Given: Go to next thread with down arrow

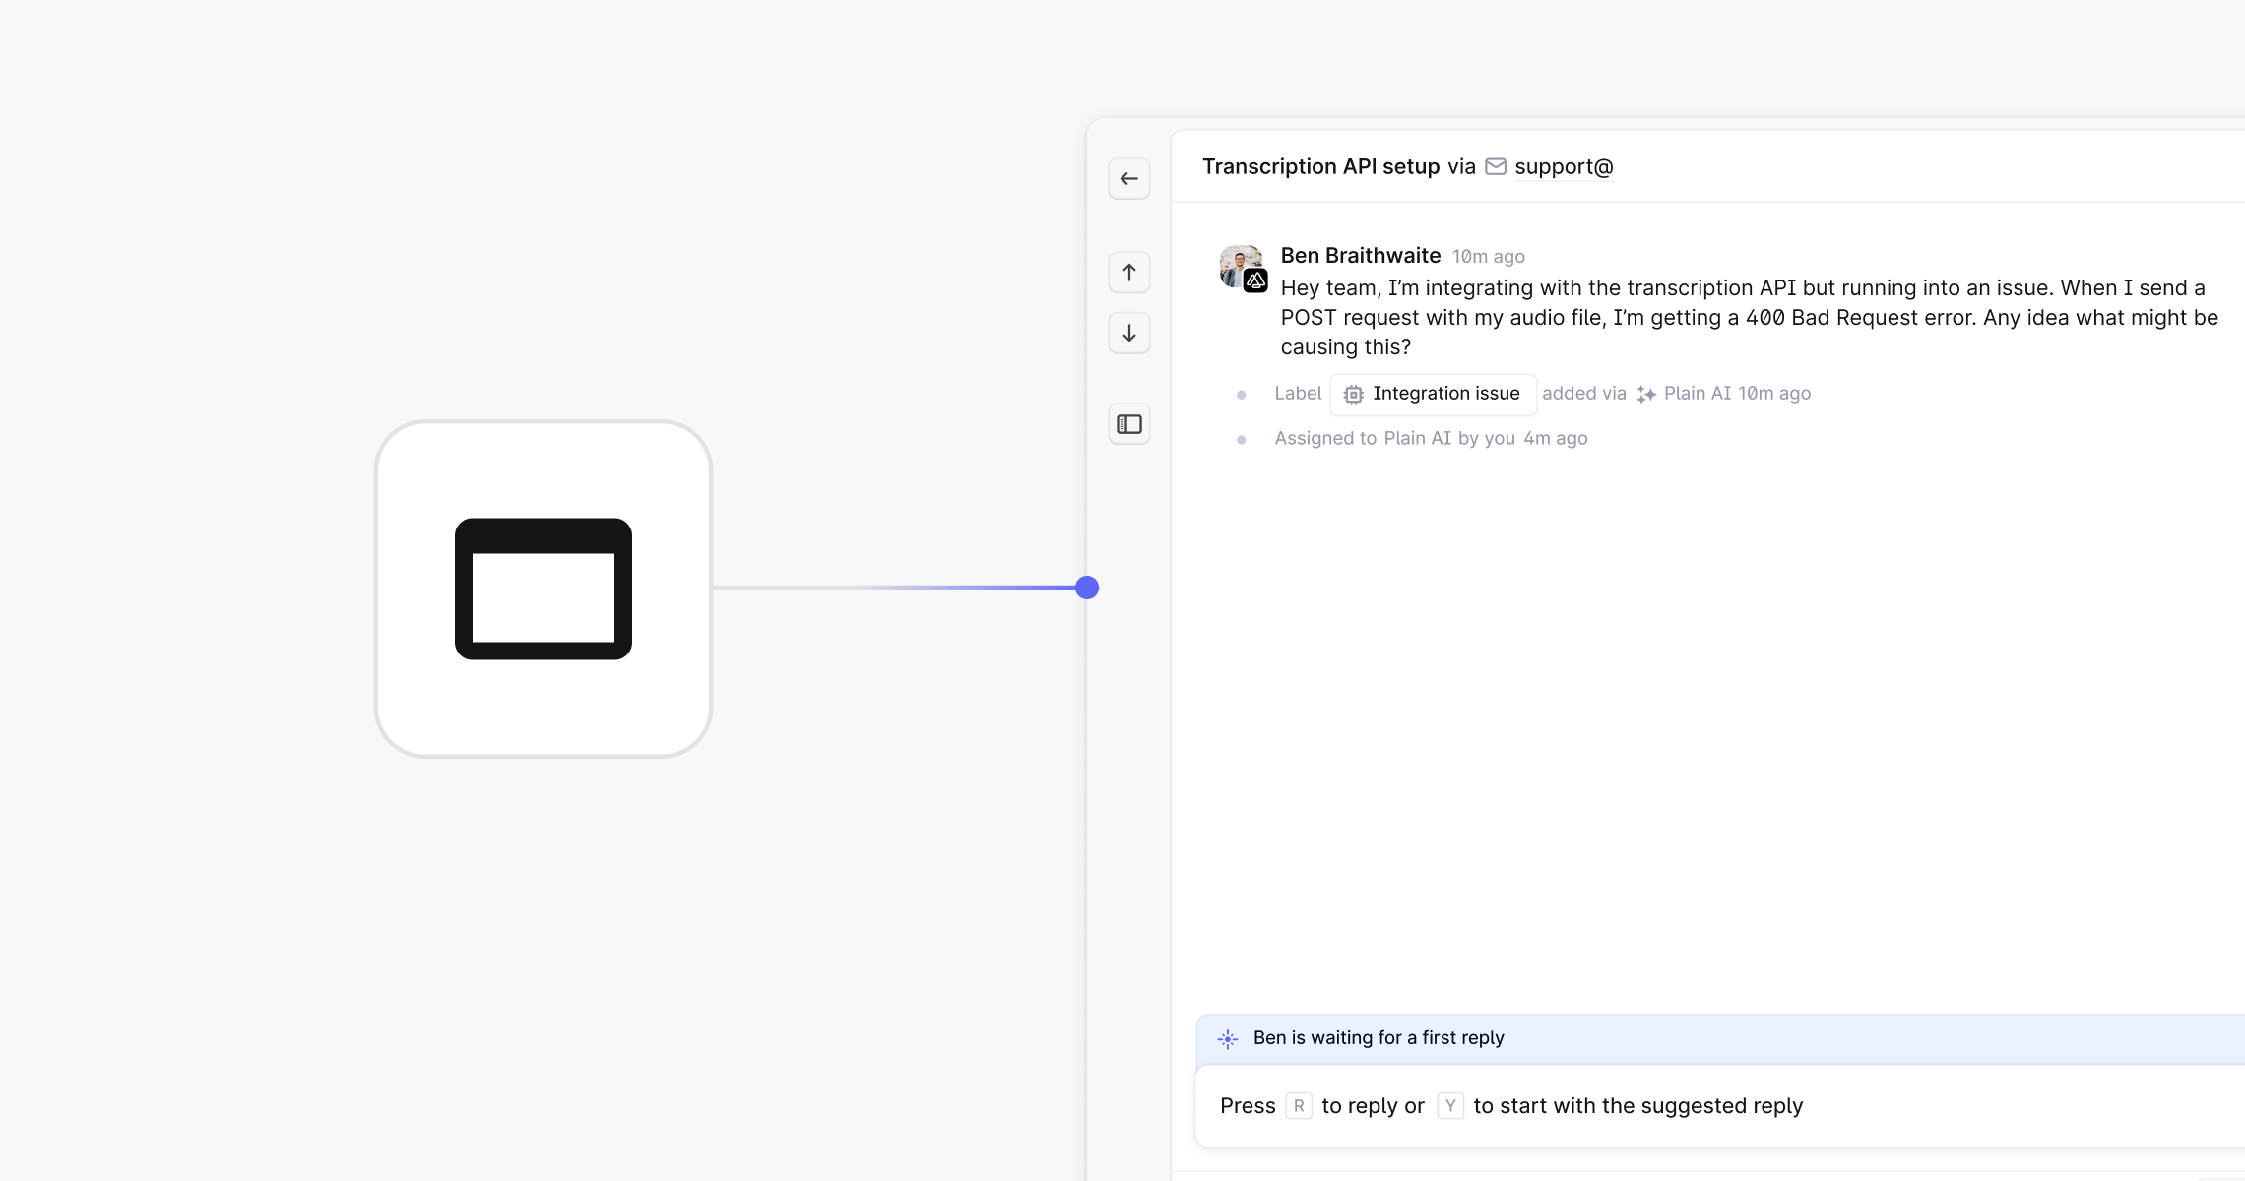Looking at the screenshot, I should 1129,334.
